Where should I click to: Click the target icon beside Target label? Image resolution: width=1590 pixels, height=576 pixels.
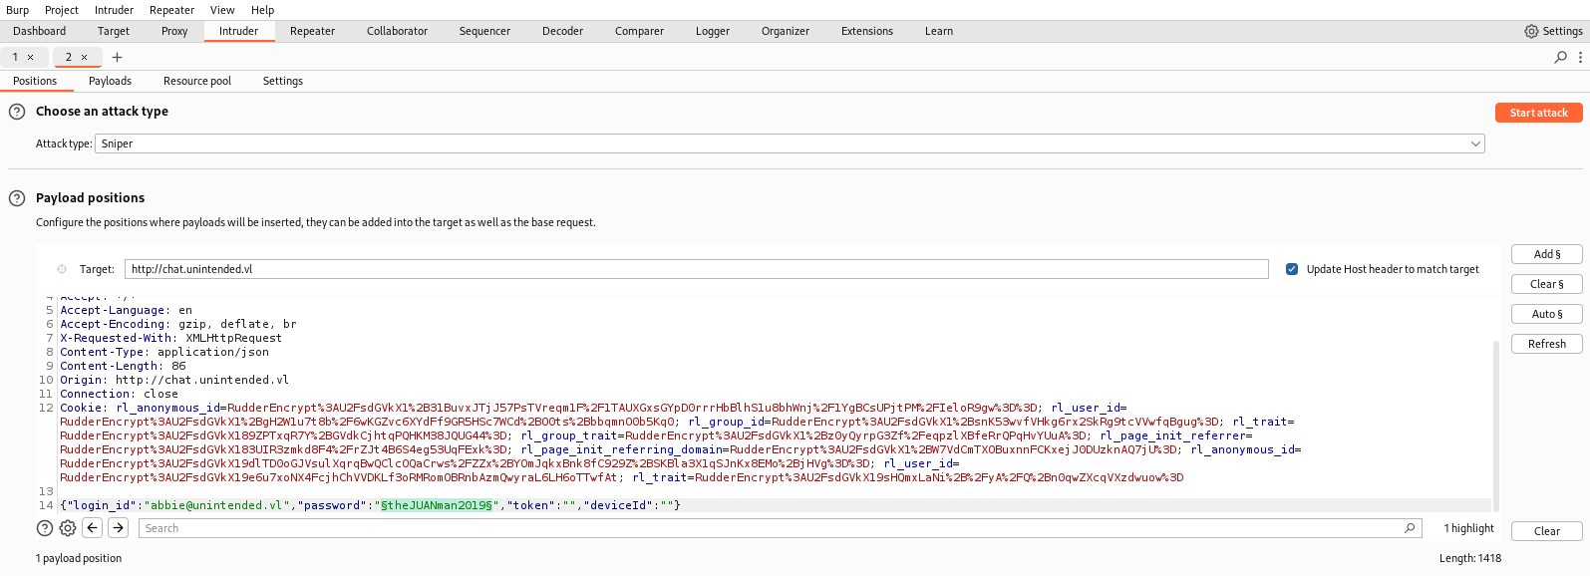[62, 269]
